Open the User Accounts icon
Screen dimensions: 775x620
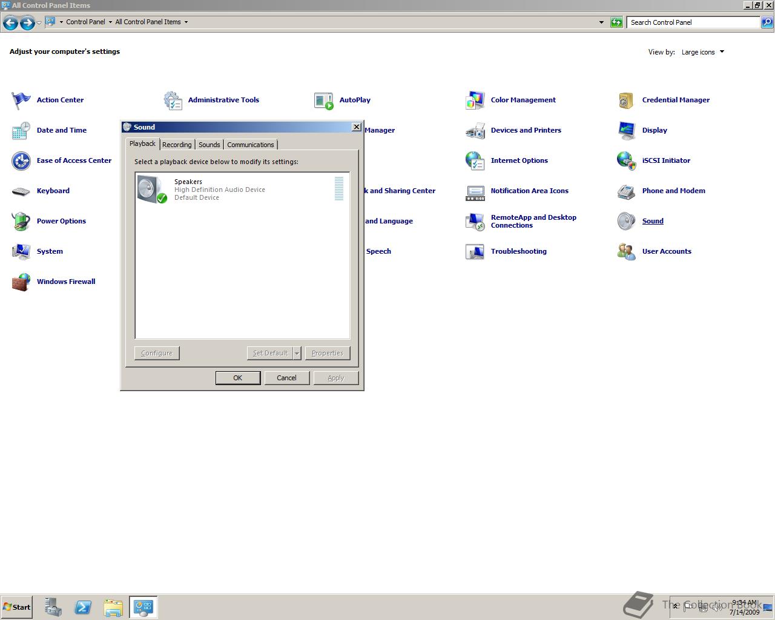tap(626, 251)
